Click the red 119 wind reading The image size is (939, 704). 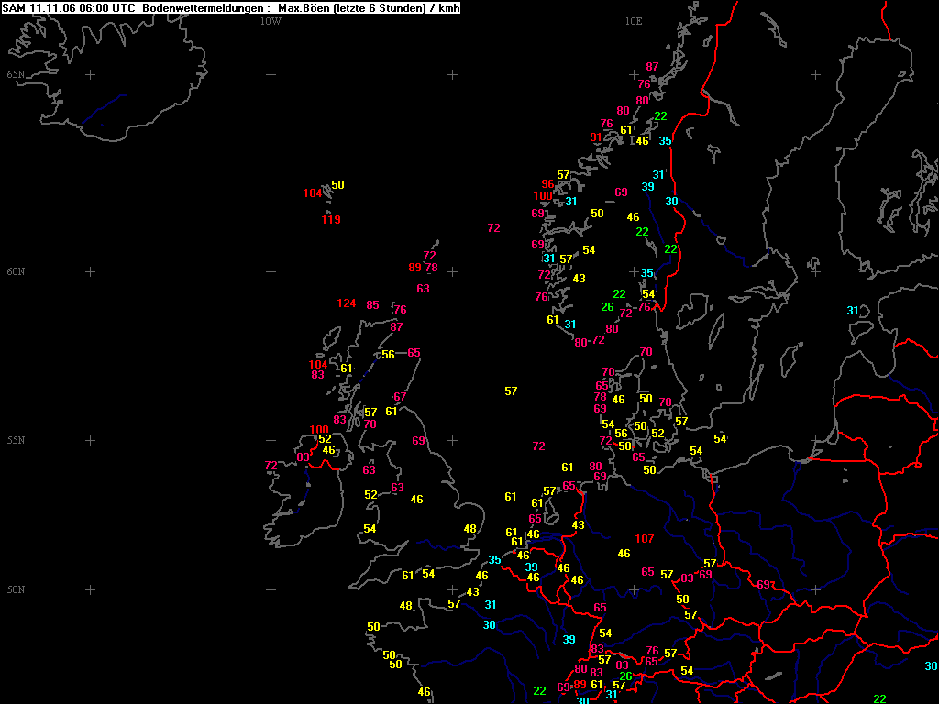click(330, 220)
